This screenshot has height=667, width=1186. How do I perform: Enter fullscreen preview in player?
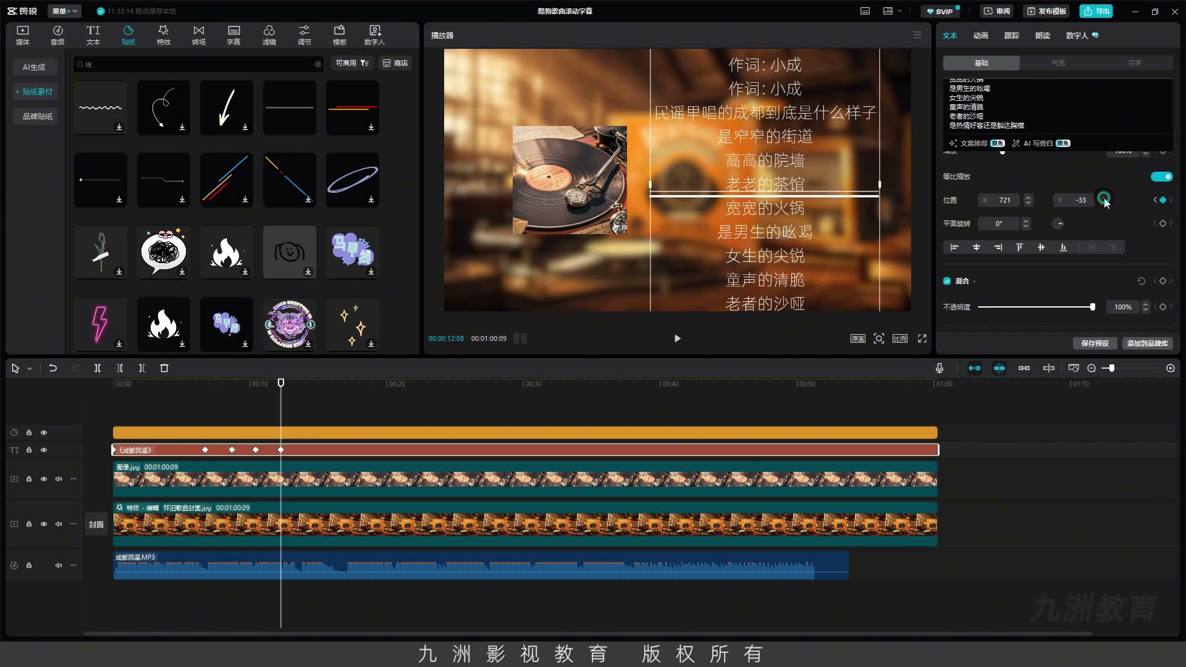[922, 338]
